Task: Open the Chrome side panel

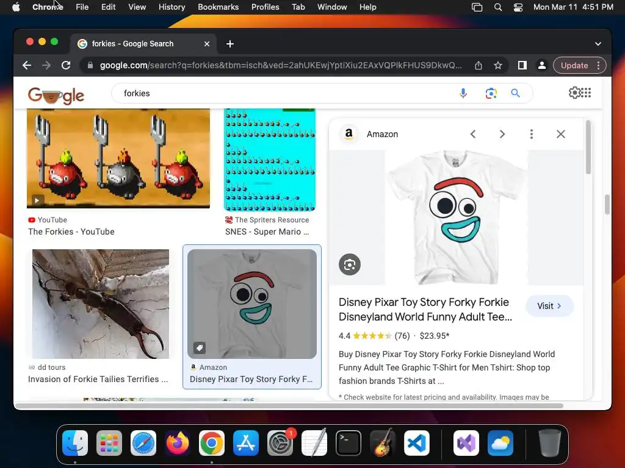Action: point(522,65)
